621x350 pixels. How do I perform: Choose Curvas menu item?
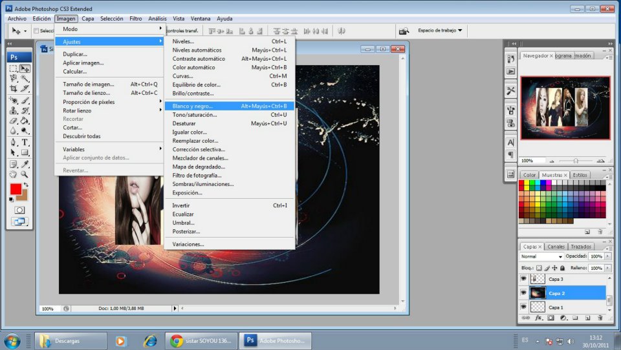tap(229, 76)
